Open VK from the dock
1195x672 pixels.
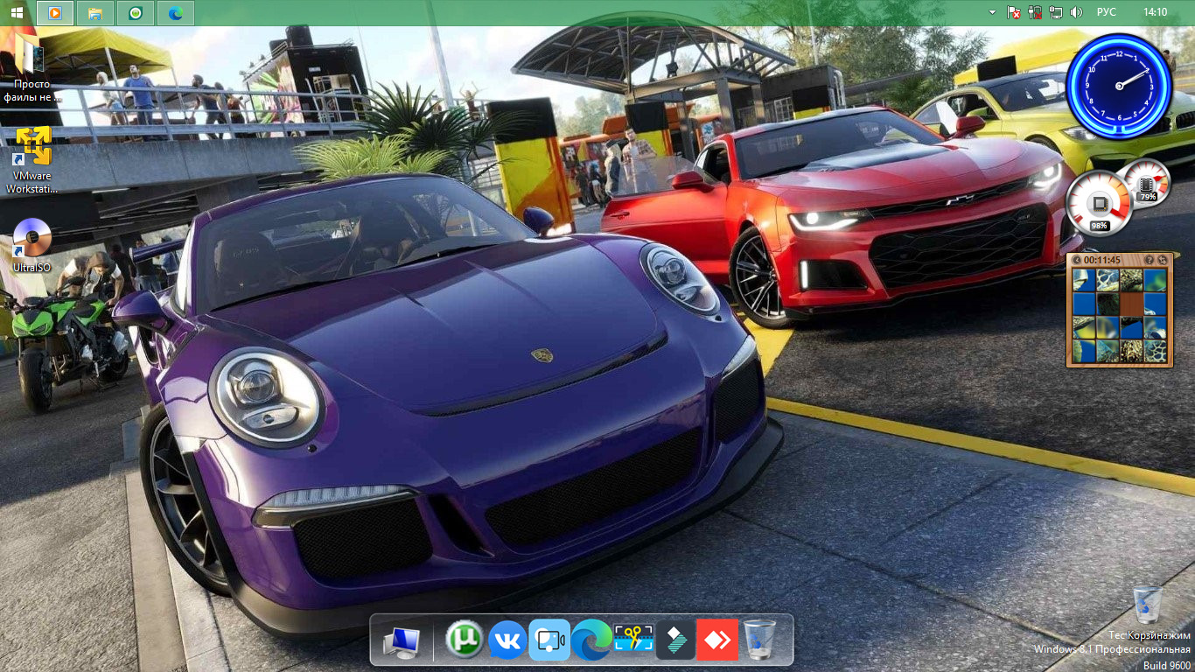point(507,640)
